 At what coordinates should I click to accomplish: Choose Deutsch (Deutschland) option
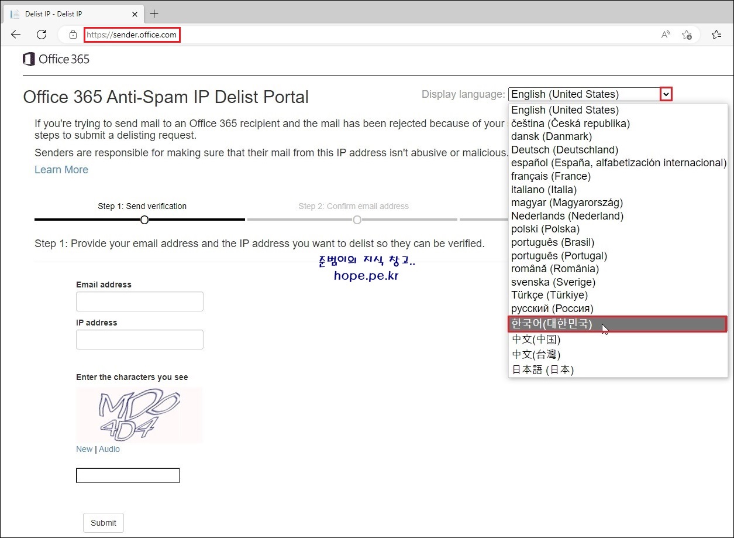[x=618, y=150]
